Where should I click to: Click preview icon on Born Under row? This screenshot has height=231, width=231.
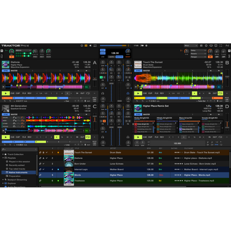pos(40,164)
